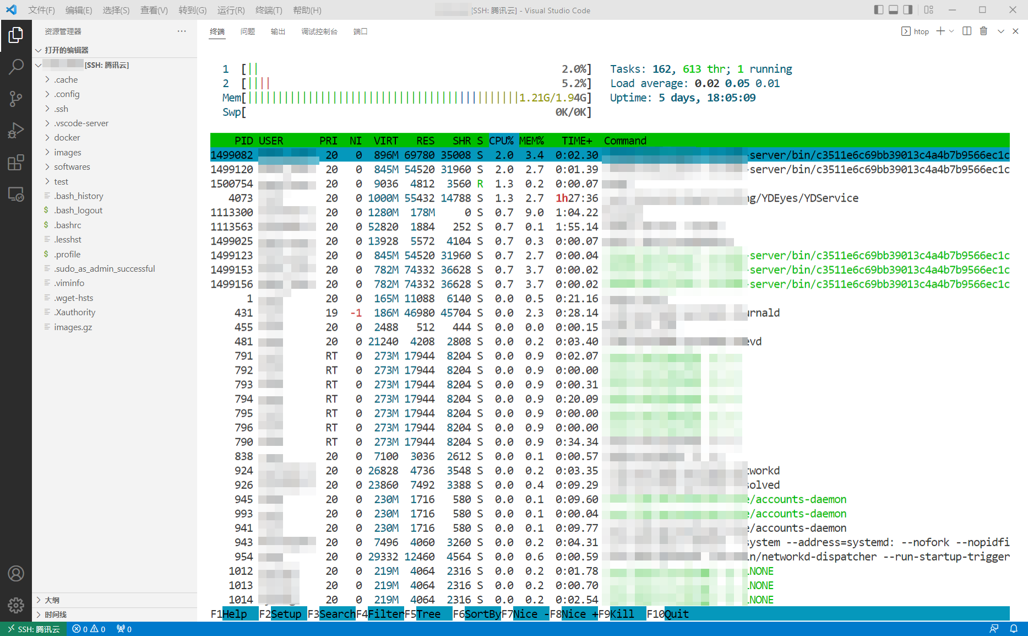Expand the .config folder

pos(115,94)
